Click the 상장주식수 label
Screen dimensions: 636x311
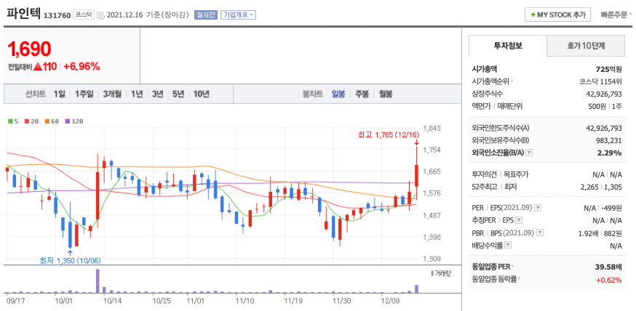[488, 94]
